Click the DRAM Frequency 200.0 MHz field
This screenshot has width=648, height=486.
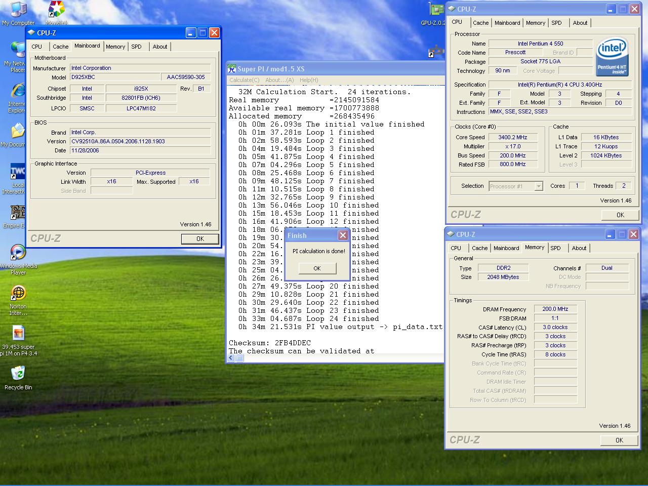(555, 309)
